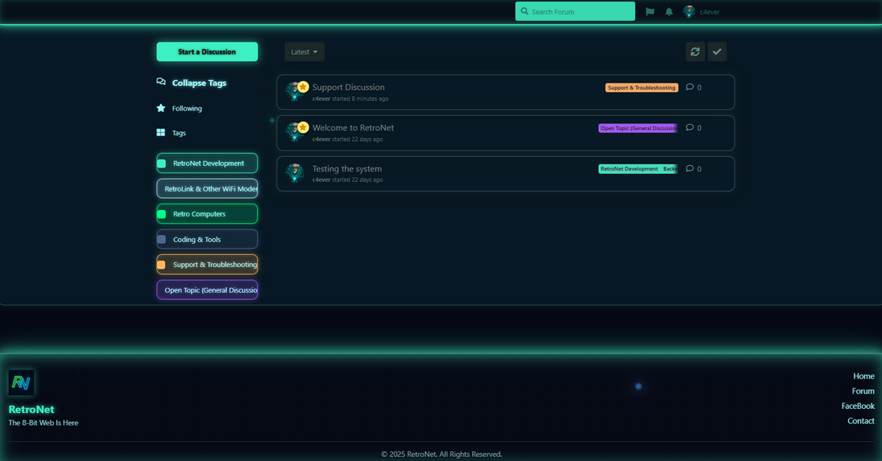Start a Discussion
Image resolution: width=882 pixels, height=461 pixels.
(207, 52)
